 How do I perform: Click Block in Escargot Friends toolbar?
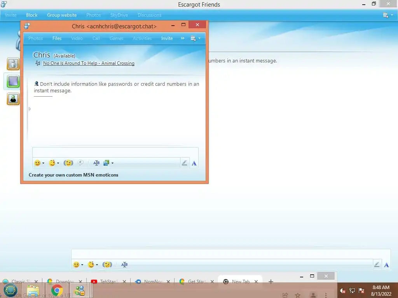click(31, 15)
